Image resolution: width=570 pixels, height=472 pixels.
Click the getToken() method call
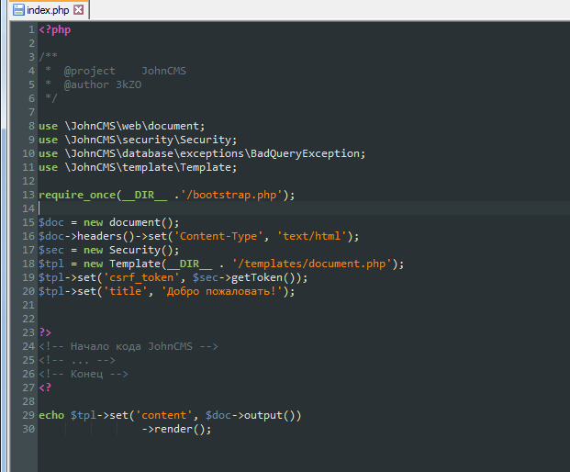(x=263, y=277)
